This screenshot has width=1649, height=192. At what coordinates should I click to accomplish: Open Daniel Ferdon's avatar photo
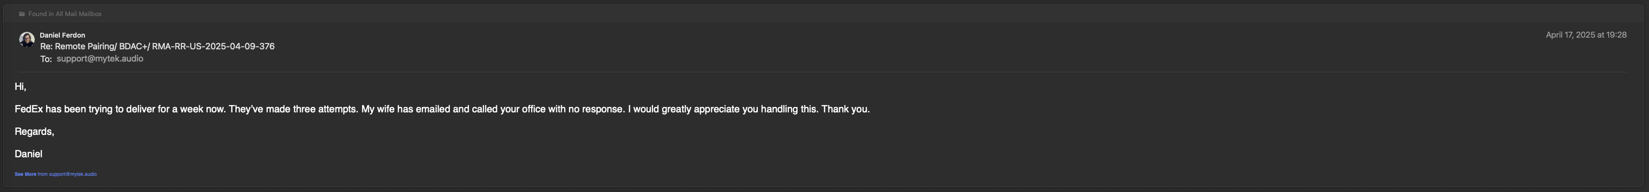coord(27,40)
